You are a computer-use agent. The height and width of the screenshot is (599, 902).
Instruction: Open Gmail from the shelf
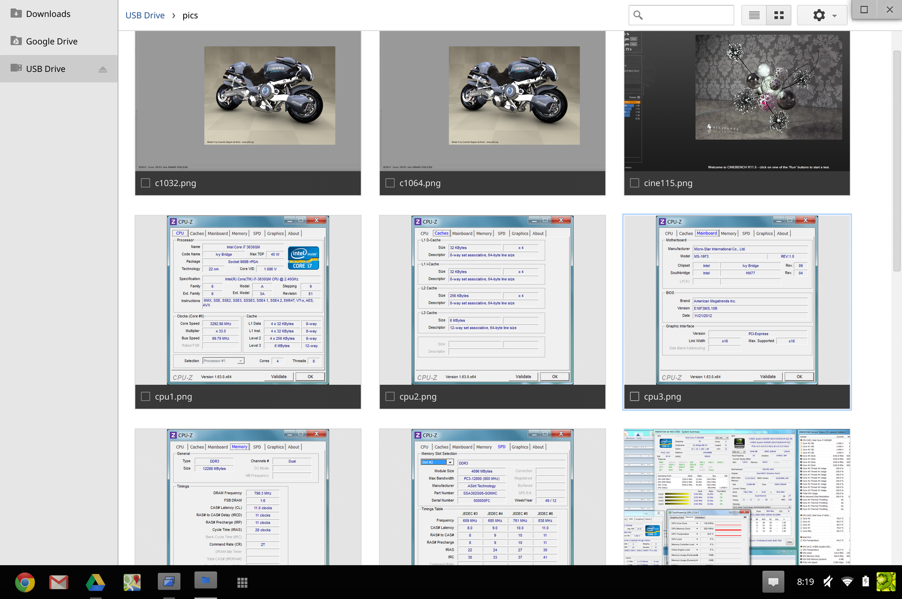pyautogui.click(x=59, y=582)
